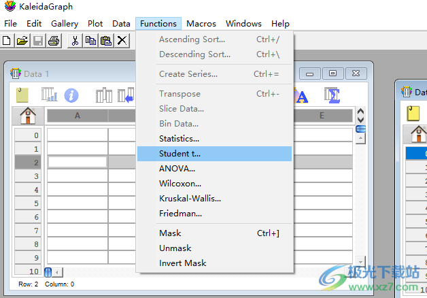
Task: Click the Delete X toolbar icon
Action: tap(122, 41)
